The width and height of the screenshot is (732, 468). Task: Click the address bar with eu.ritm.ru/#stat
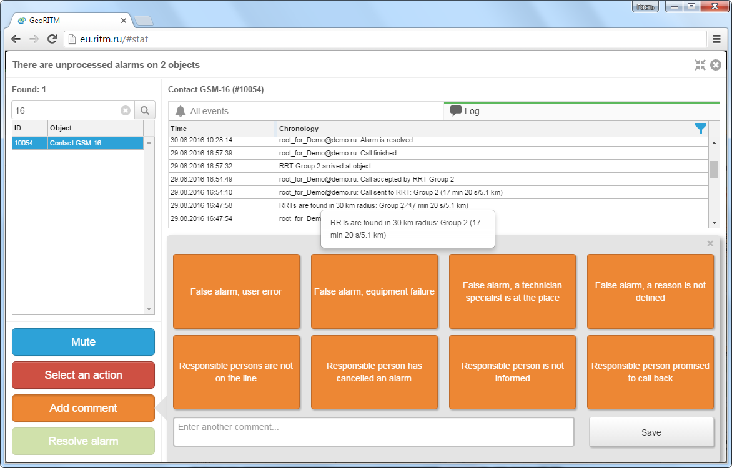click(x=385, y=39)
